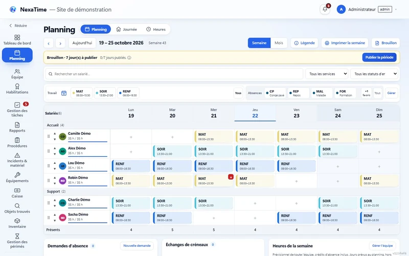Open Procédures in the sidebar
The image size is (409, 256).
[x=17, y=143]
